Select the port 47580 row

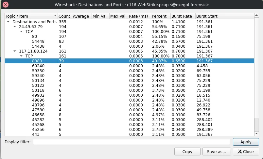click(130, 110)
